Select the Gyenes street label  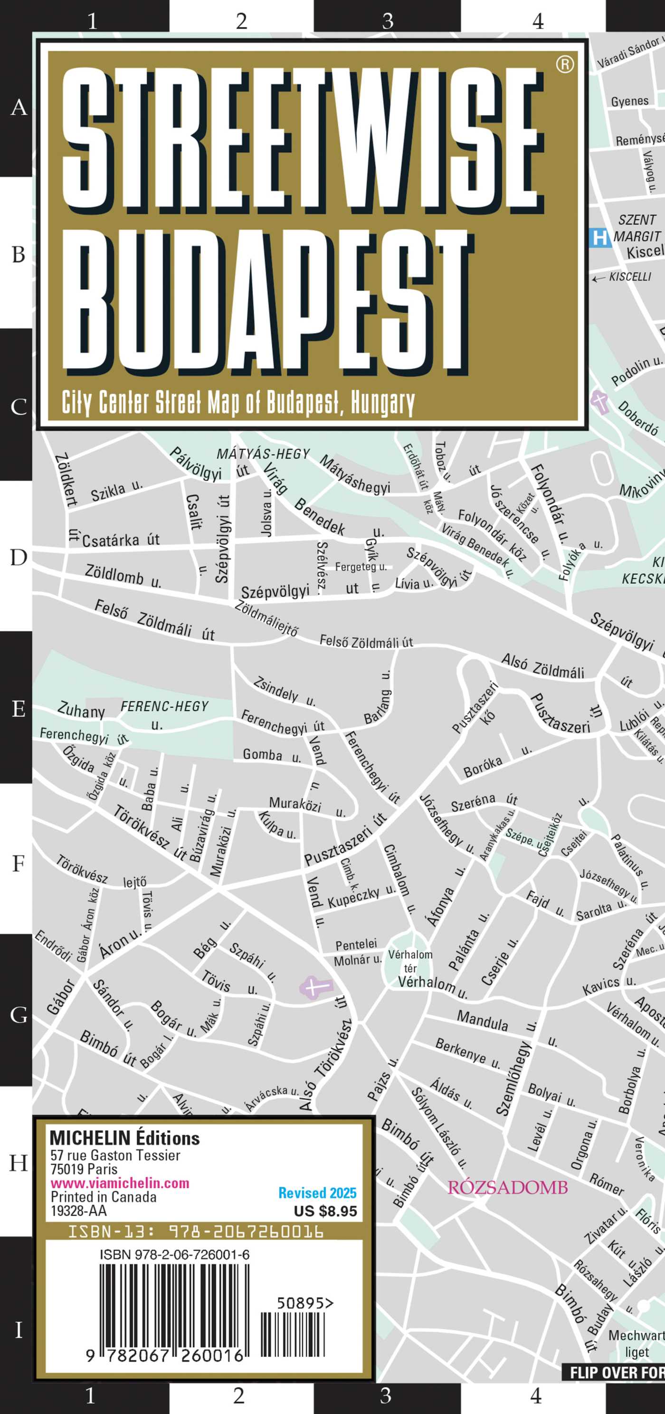click(x=629, y=102)
